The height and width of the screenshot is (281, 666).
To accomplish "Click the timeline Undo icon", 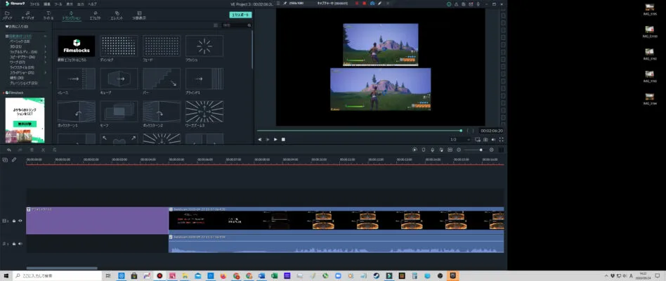I will tap(8, 150).
